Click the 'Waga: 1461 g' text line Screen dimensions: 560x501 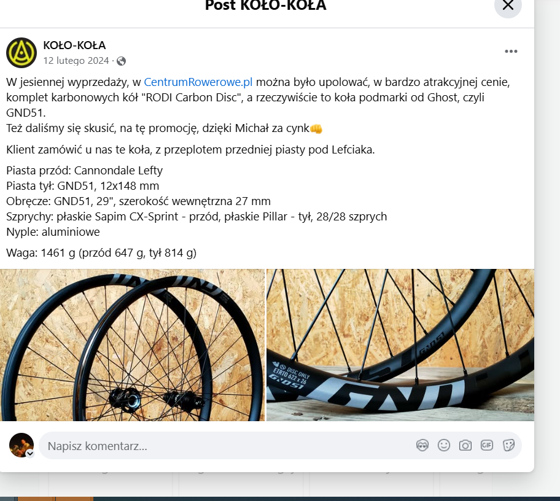(101, 253)
